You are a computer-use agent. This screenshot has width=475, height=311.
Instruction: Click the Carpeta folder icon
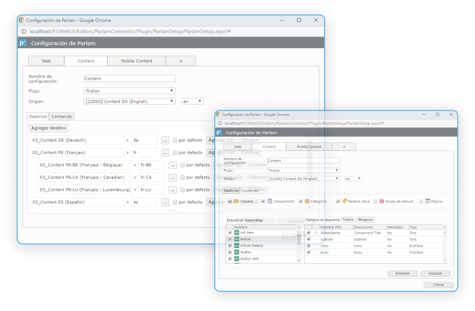(236, 201)
